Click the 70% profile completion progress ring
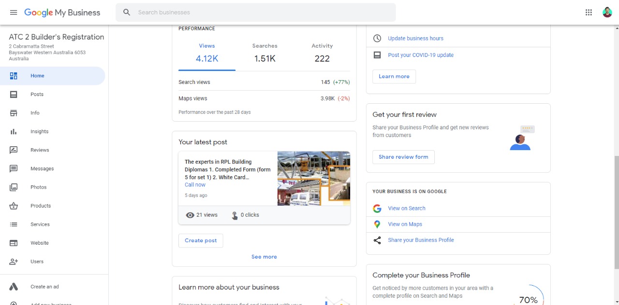Screen dimensions: 619x305 click(x=529, y=300)
